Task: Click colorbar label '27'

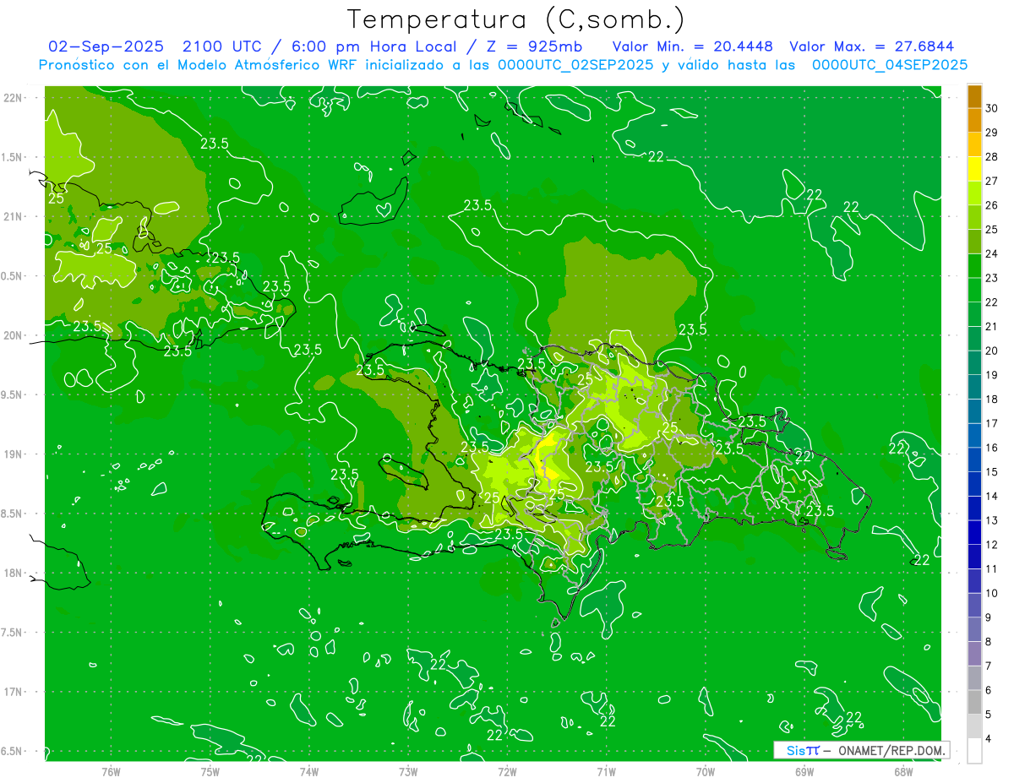Action: [991, 181]
